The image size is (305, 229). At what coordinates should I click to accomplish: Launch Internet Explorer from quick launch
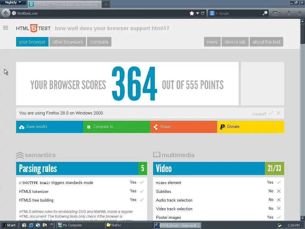(31, 225)
